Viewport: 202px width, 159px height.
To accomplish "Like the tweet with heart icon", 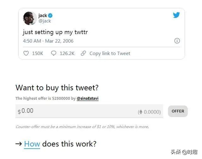I will pyautogui.click(x=26, y=53).
